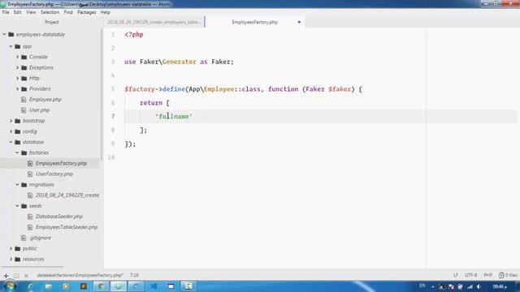Open the View menu
This screenshot has width=520, height=292.
click(31, 12)
